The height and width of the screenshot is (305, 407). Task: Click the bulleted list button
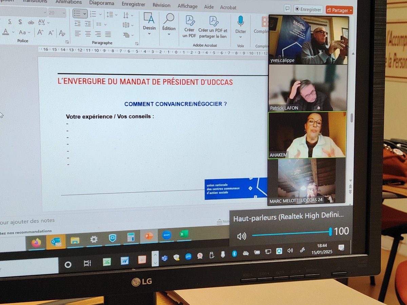pyautogui.click(x=80, y=14)
